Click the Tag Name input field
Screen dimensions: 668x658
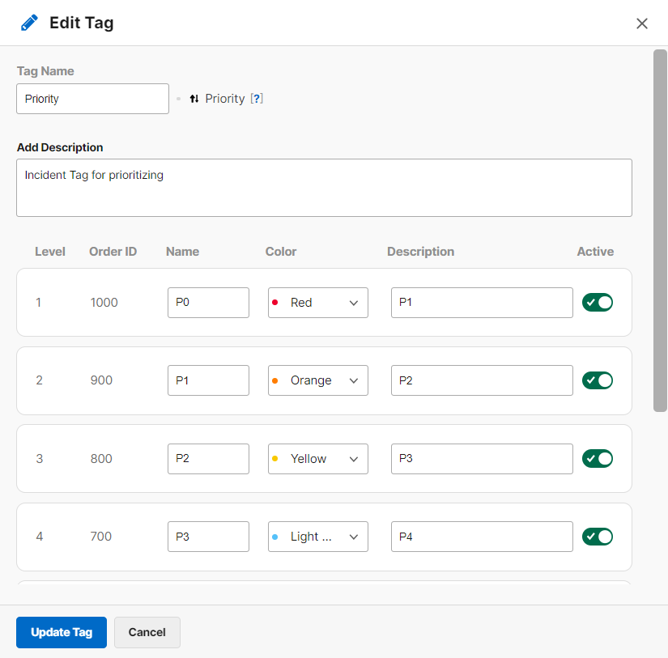pos(92,99)
